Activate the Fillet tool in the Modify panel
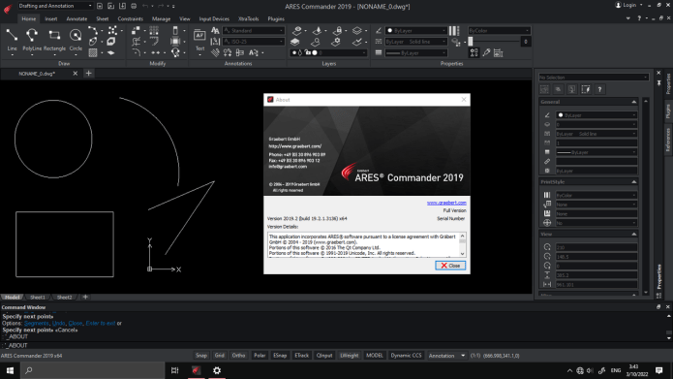Screen dimensions: 673x379 click(x=137, y=52)
